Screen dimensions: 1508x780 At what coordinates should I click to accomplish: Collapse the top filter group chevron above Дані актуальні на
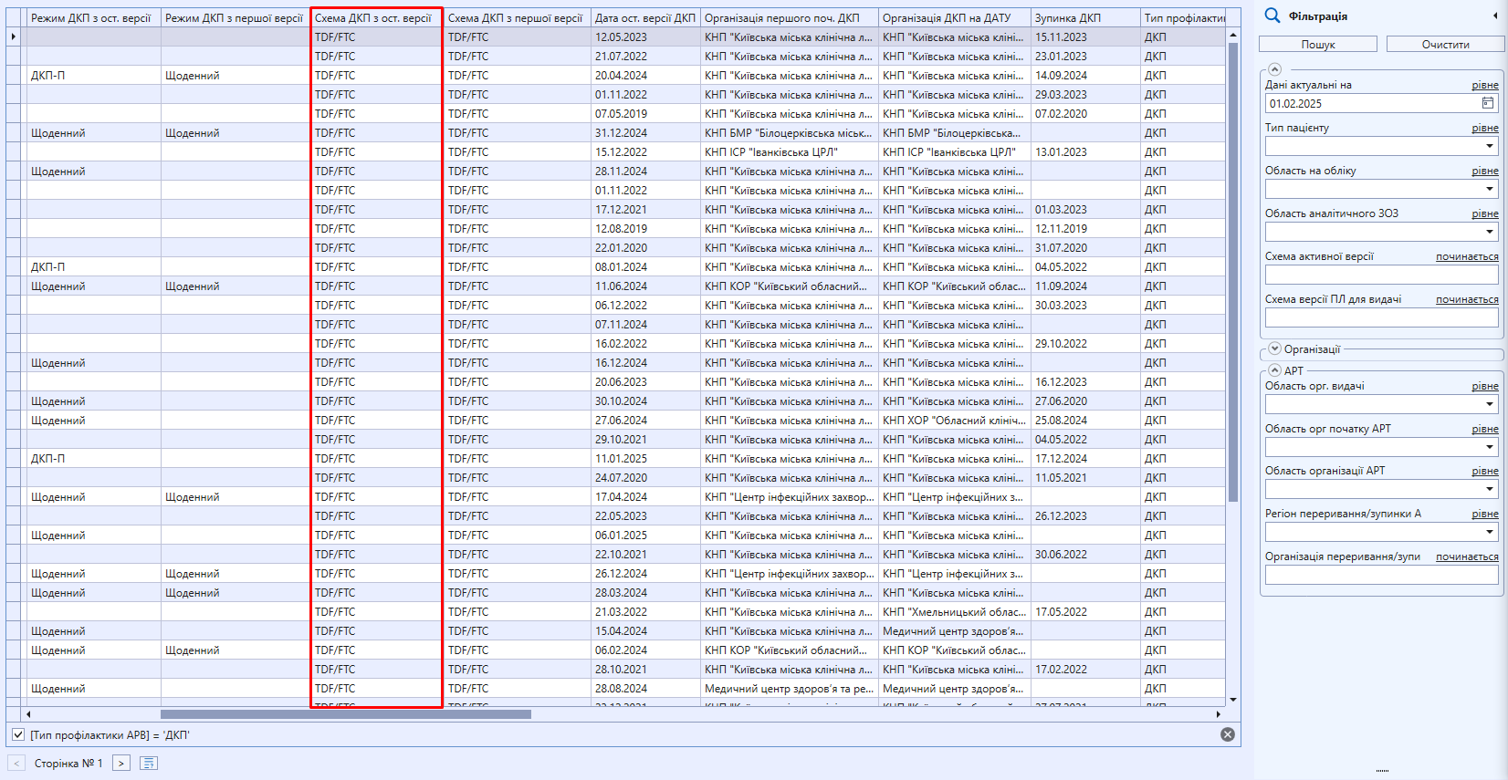click(1275, 69)
